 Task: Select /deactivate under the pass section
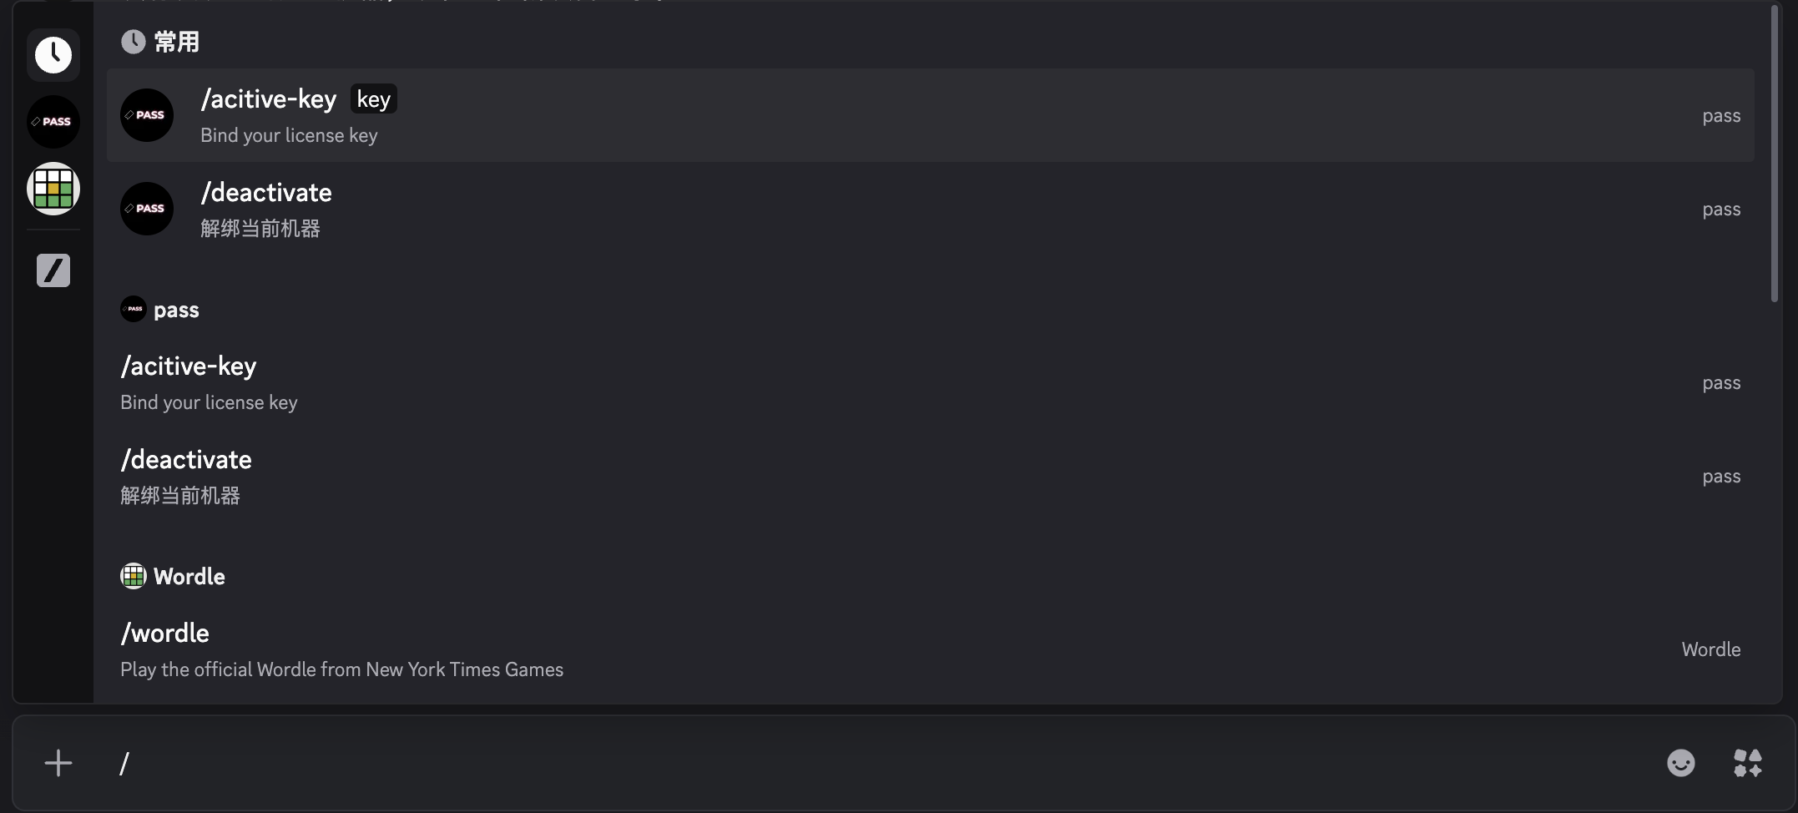(186, 460)
